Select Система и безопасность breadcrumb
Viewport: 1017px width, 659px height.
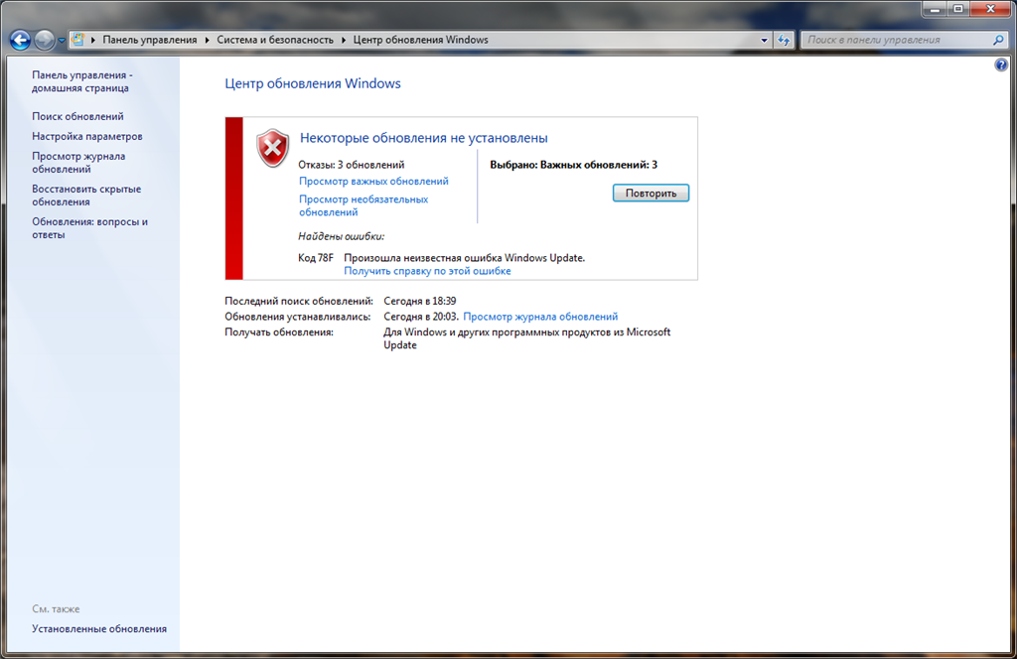click(275, 40)
